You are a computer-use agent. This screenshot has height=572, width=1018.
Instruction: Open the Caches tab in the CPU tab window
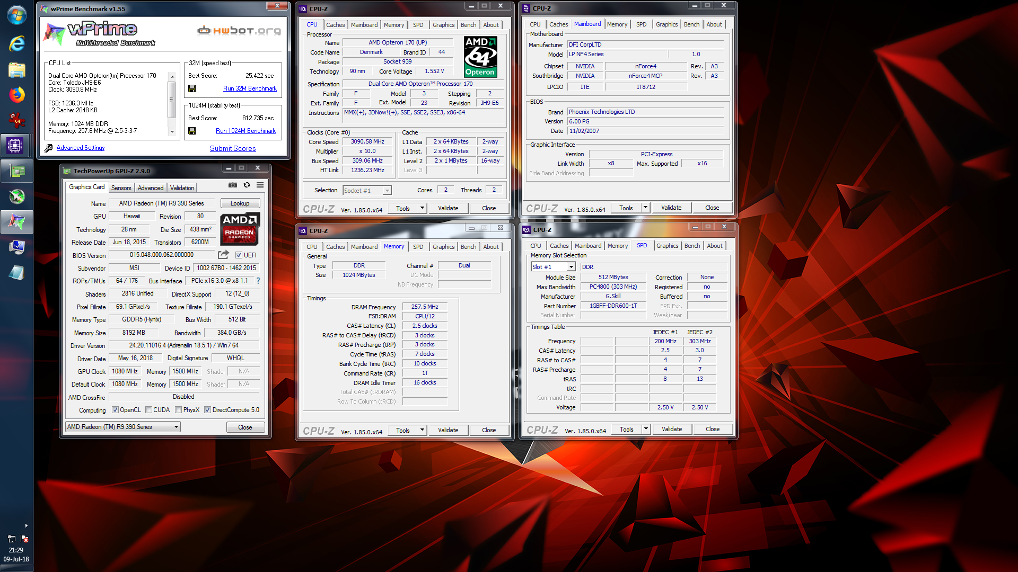click(x=335, y=25)
